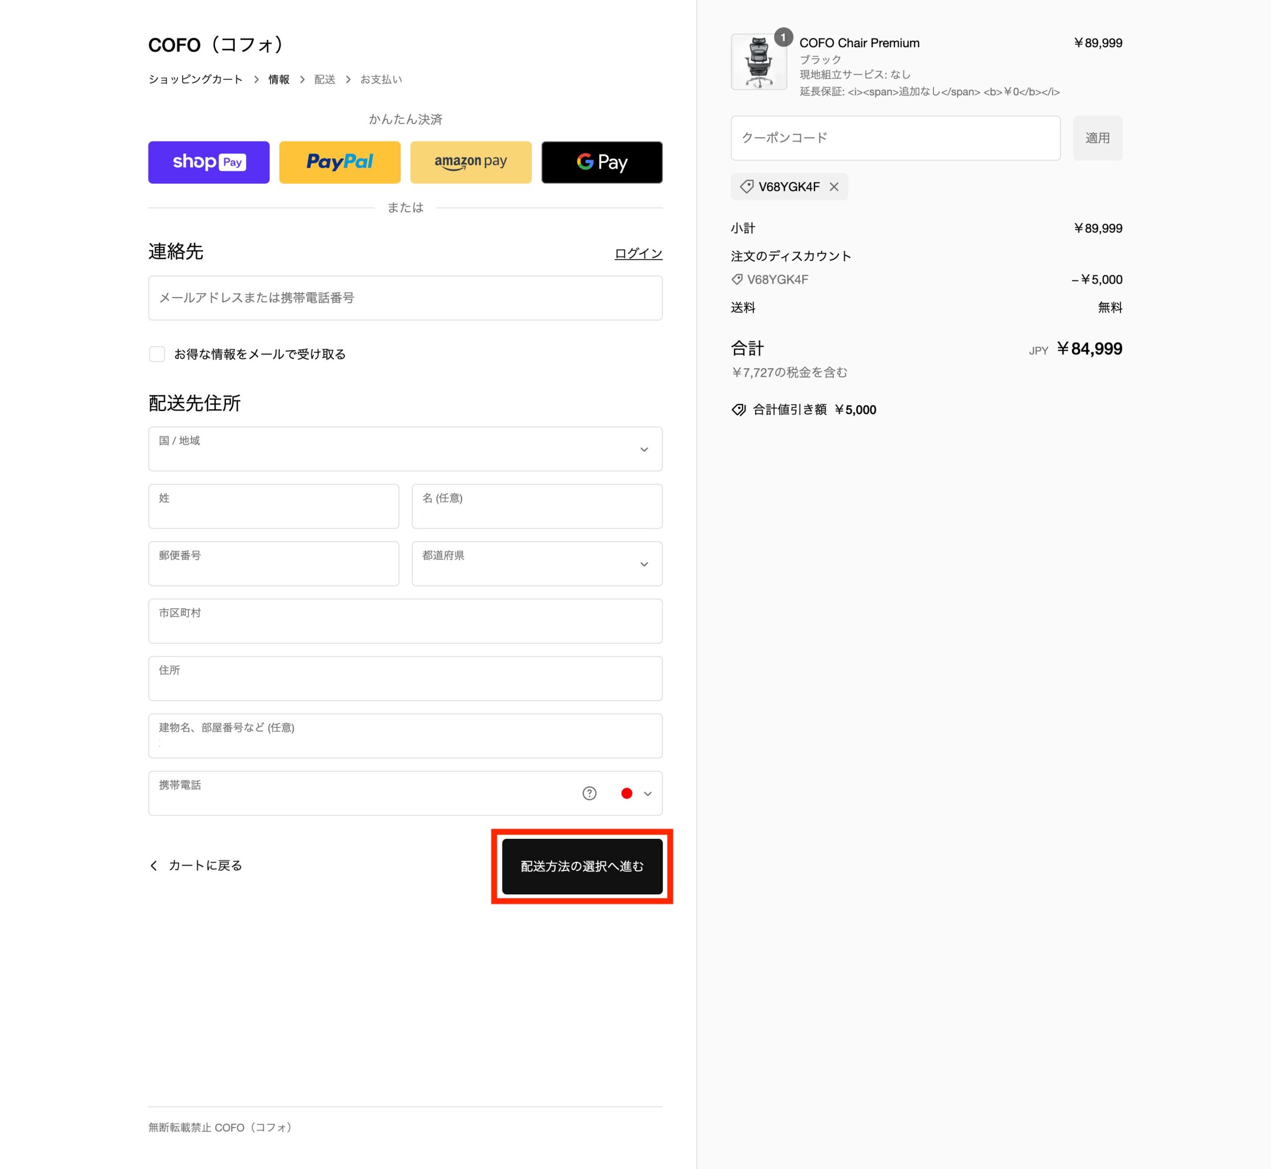
Task: Select the 配送 breadcrumb step
Action: (x=325, y=79)
